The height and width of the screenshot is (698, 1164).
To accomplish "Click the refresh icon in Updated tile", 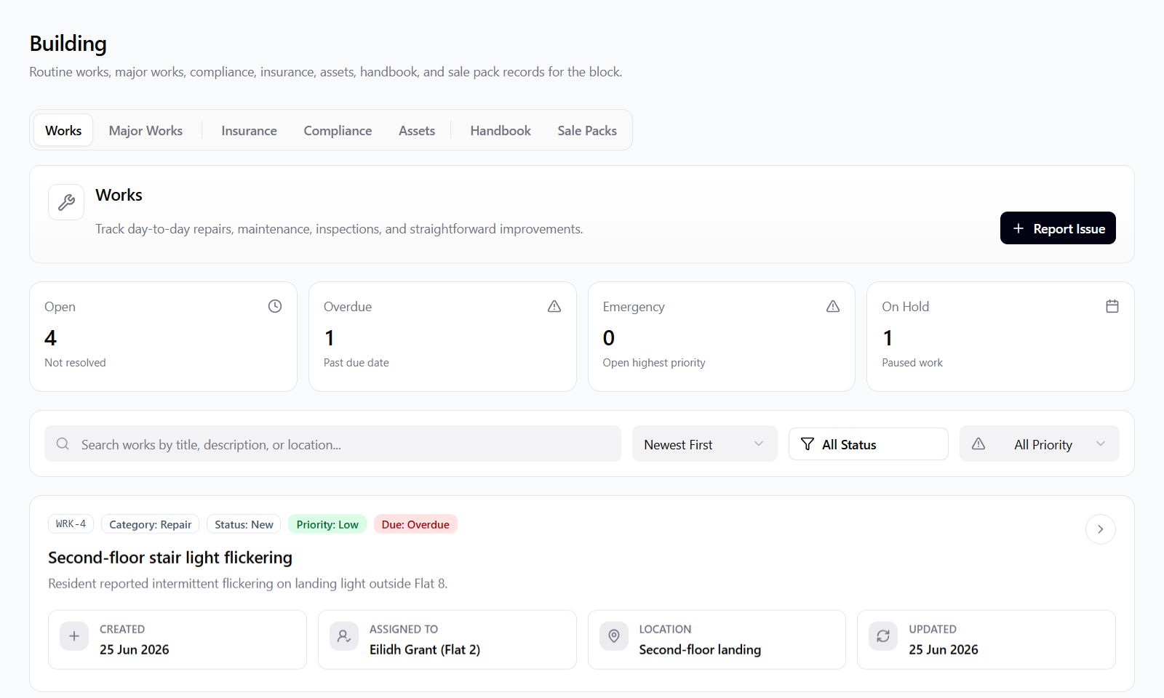I will pyautogui.click(x=883, y=636).
